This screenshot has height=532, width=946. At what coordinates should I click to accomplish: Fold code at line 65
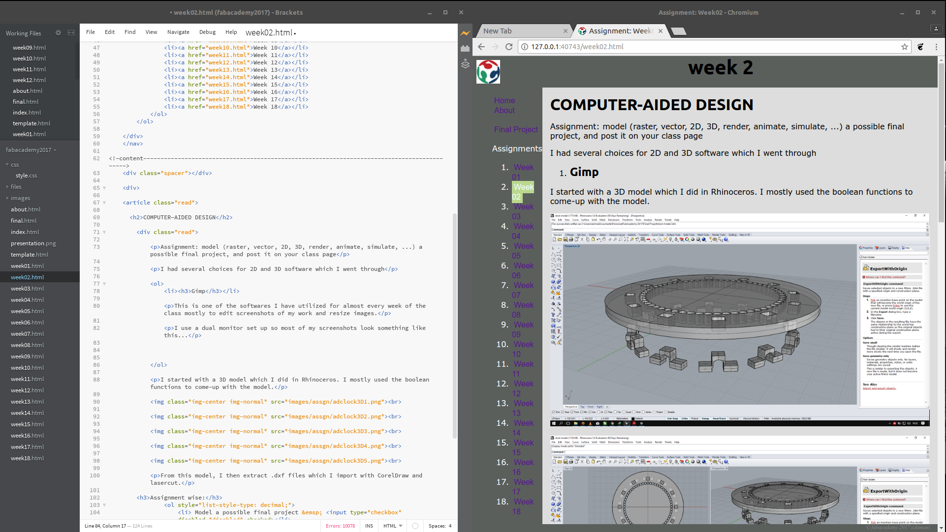pyautogui.click(x=104, y=188)
